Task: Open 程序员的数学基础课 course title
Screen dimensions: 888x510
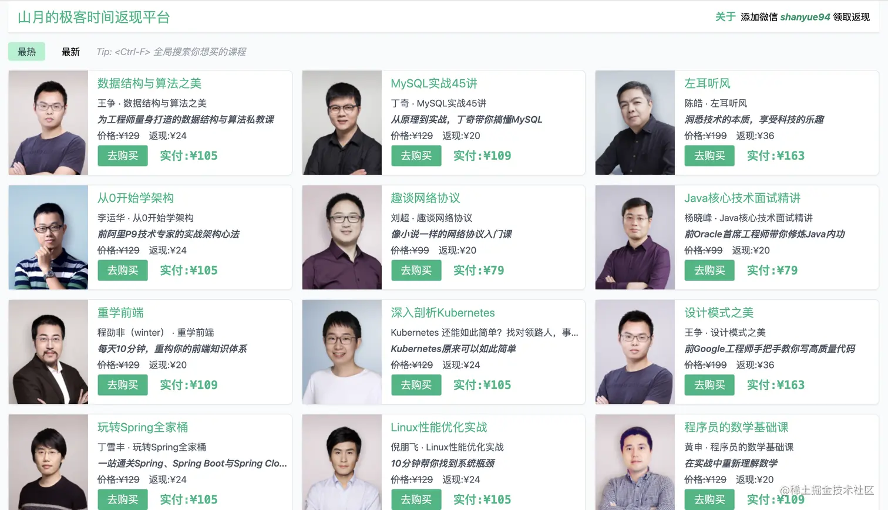Action: 736,427
